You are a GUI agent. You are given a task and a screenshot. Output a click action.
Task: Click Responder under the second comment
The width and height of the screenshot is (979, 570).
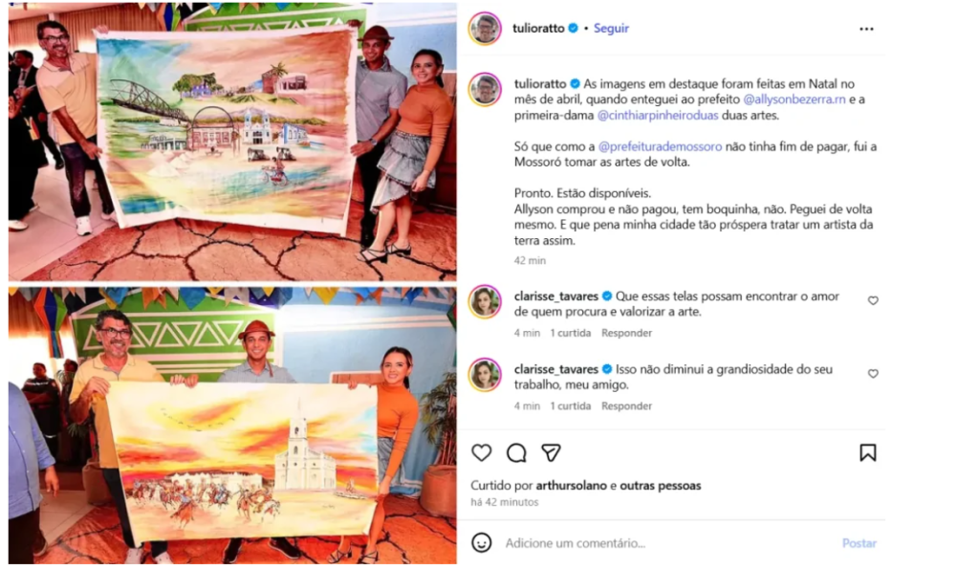(x=626, y=406)
